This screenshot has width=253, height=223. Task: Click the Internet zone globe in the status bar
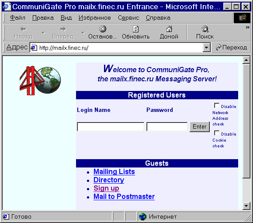(142, 216)
